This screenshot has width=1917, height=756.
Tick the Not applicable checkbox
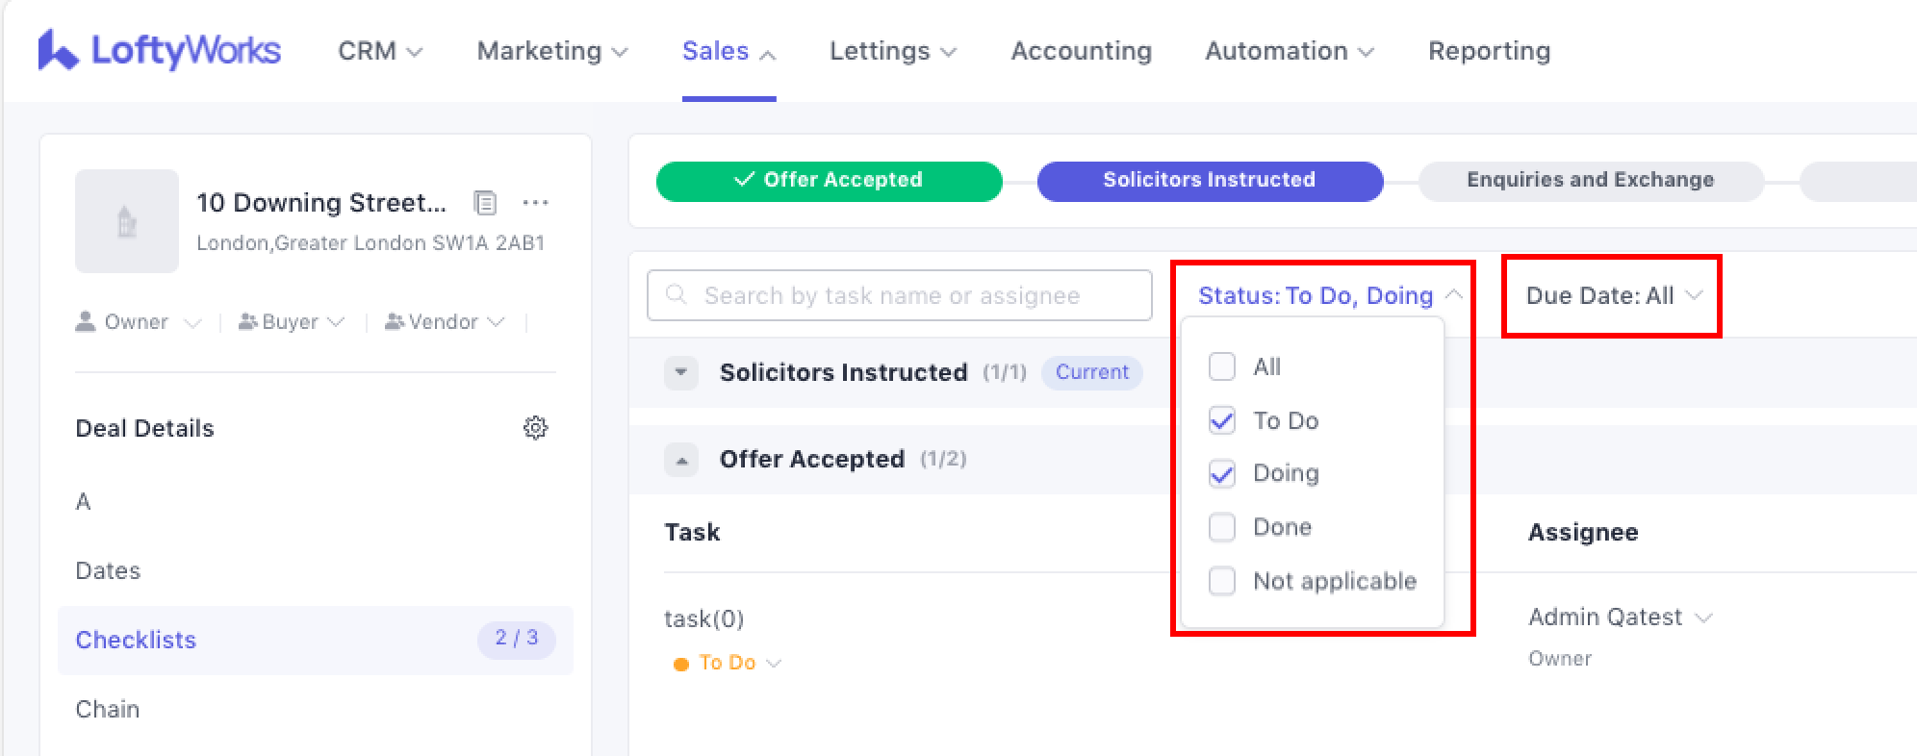pos(1222,581)
